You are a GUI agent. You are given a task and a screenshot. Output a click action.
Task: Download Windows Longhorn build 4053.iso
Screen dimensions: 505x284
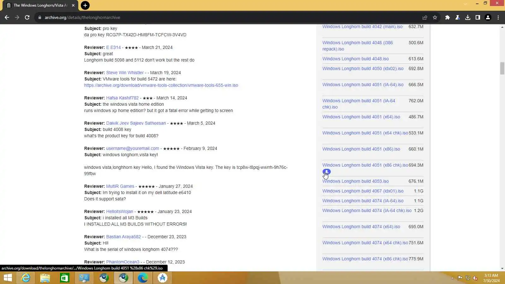[355, 181]
